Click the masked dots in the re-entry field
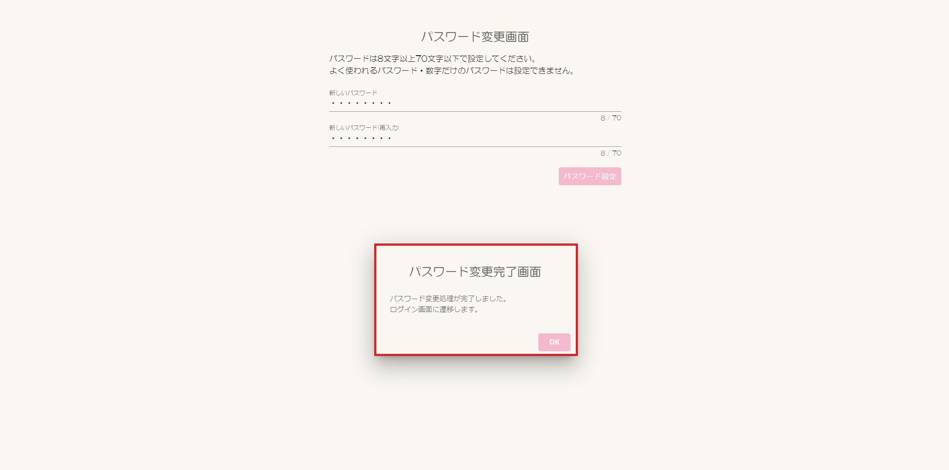 pyautogui.click(x=361, y=138)
